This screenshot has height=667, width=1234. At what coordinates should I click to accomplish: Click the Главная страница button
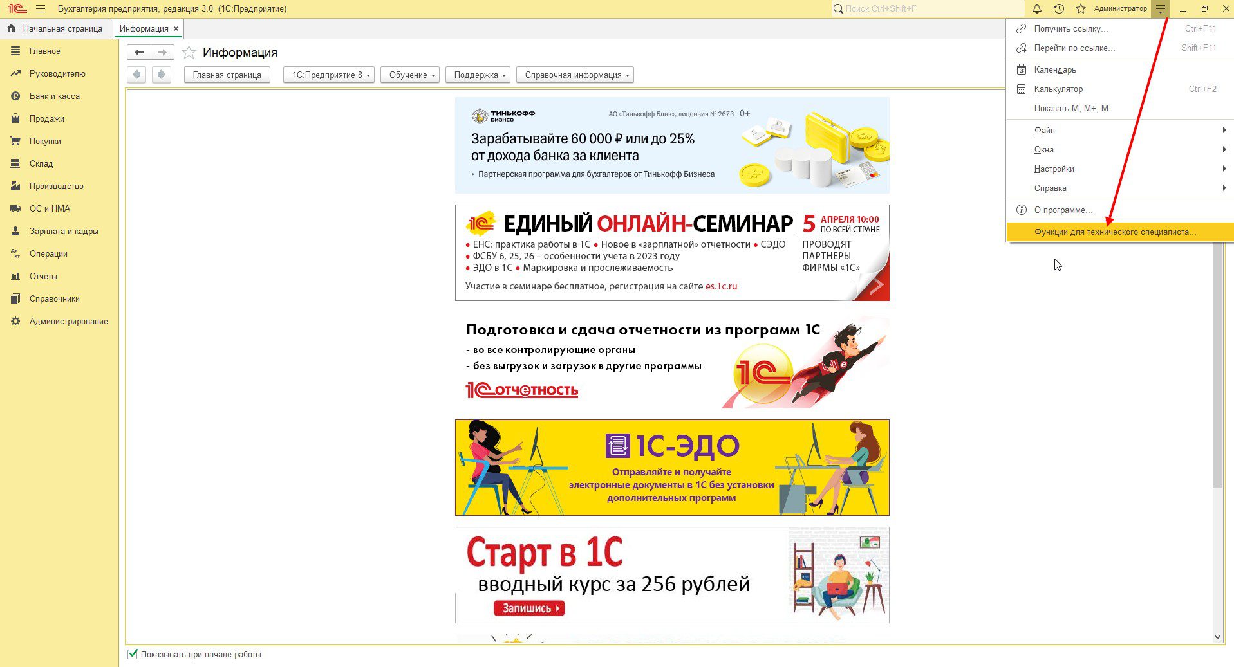(227, 75)
